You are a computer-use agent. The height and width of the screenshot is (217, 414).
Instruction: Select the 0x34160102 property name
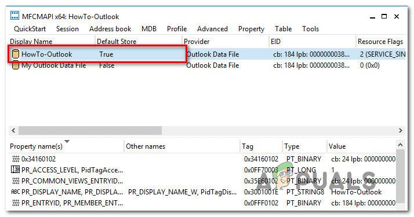coord(38,159)
